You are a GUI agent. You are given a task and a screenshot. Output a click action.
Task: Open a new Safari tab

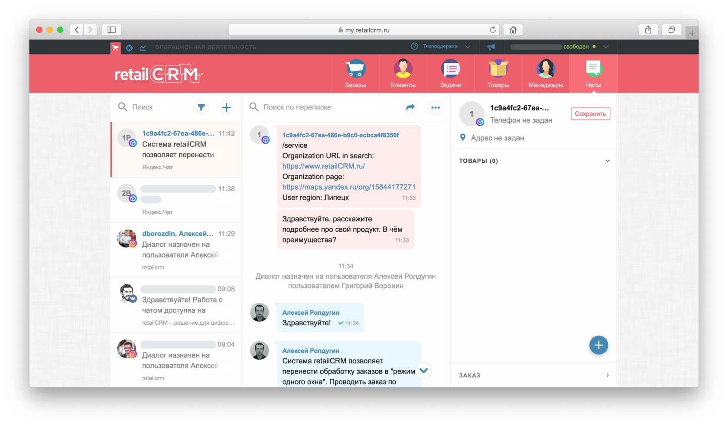692,32
